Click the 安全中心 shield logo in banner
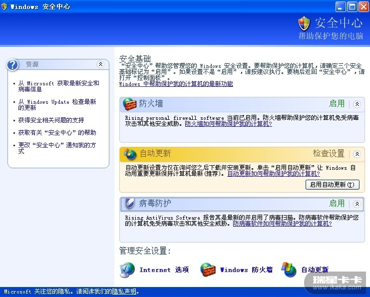Viewport: 370px width, 297px height. 304,23
